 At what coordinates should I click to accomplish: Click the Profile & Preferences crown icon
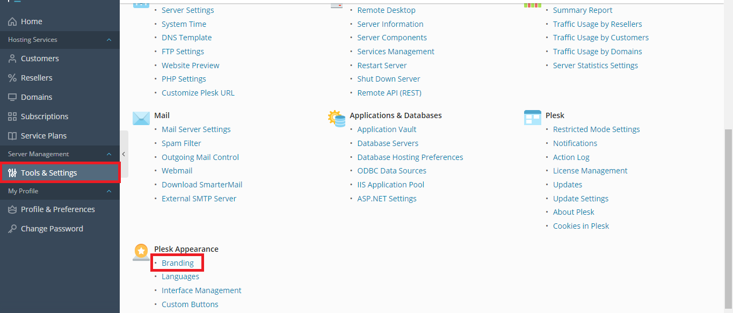12,209
